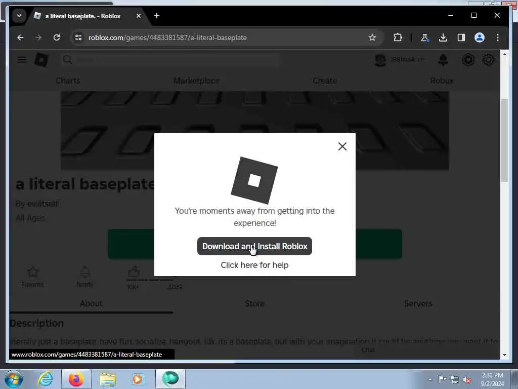Favorite the game with star icon
The height and width of the screenshot is (389, 518).
point(33,276)
